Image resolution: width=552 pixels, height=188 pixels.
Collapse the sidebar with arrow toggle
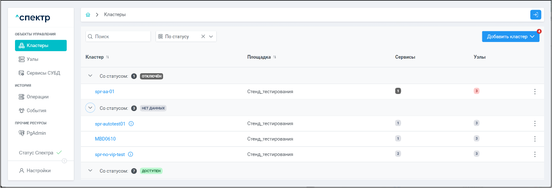tap(64, 161)
